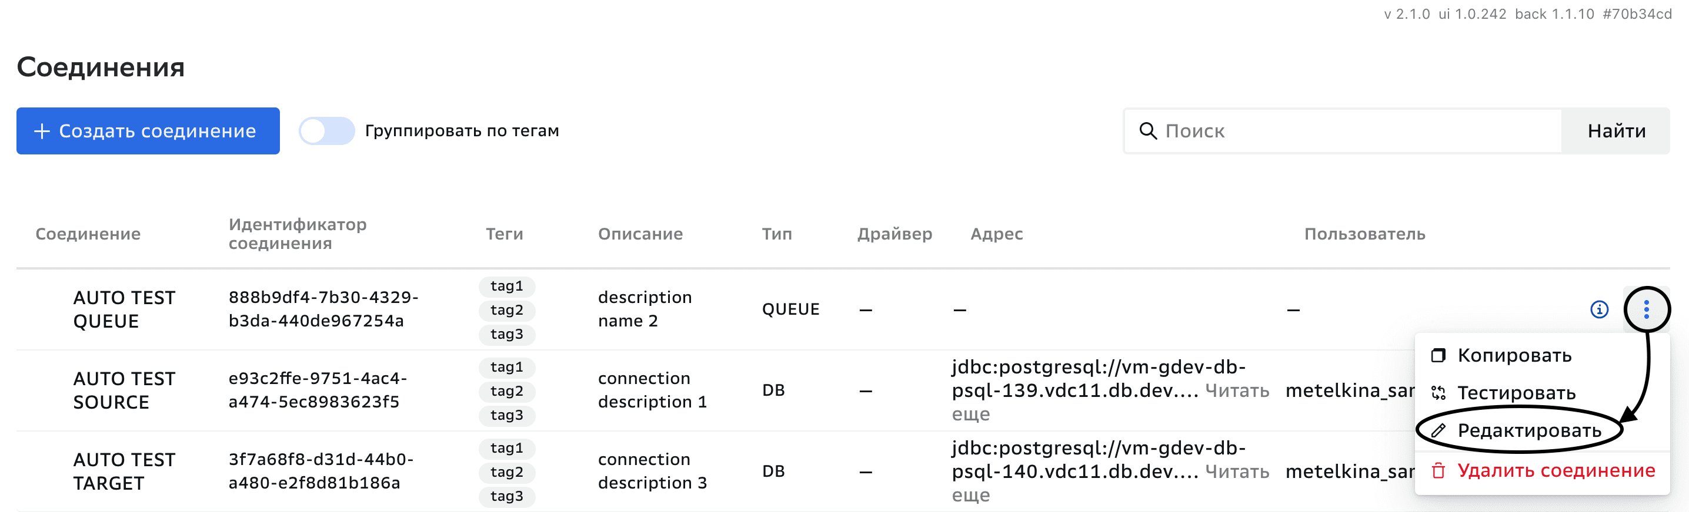Click the AUTO TEST SOURCE connection name

pyautogui.click(x=124, y=390)
